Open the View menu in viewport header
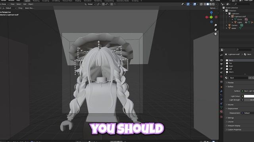 [12, 4]
